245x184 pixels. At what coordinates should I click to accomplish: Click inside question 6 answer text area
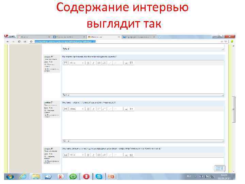click(x=143, y=79)
